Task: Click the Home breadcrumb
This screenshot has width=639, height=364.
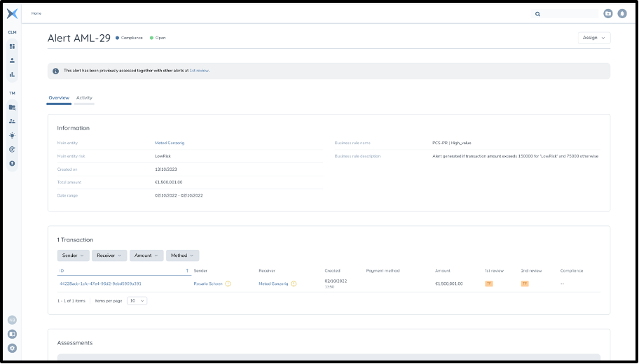Action: coord(36,13)
